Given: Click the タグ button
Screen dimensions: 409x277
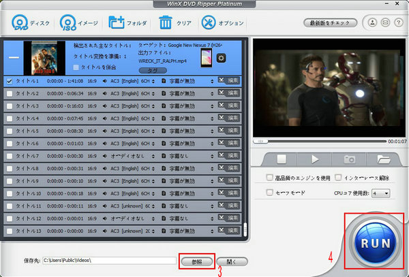Looking at the screenshot, I should pyautogui.click(x=153, y=71).
